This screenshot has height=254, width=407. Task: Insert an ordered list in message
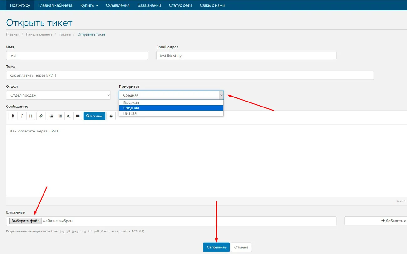60,116
